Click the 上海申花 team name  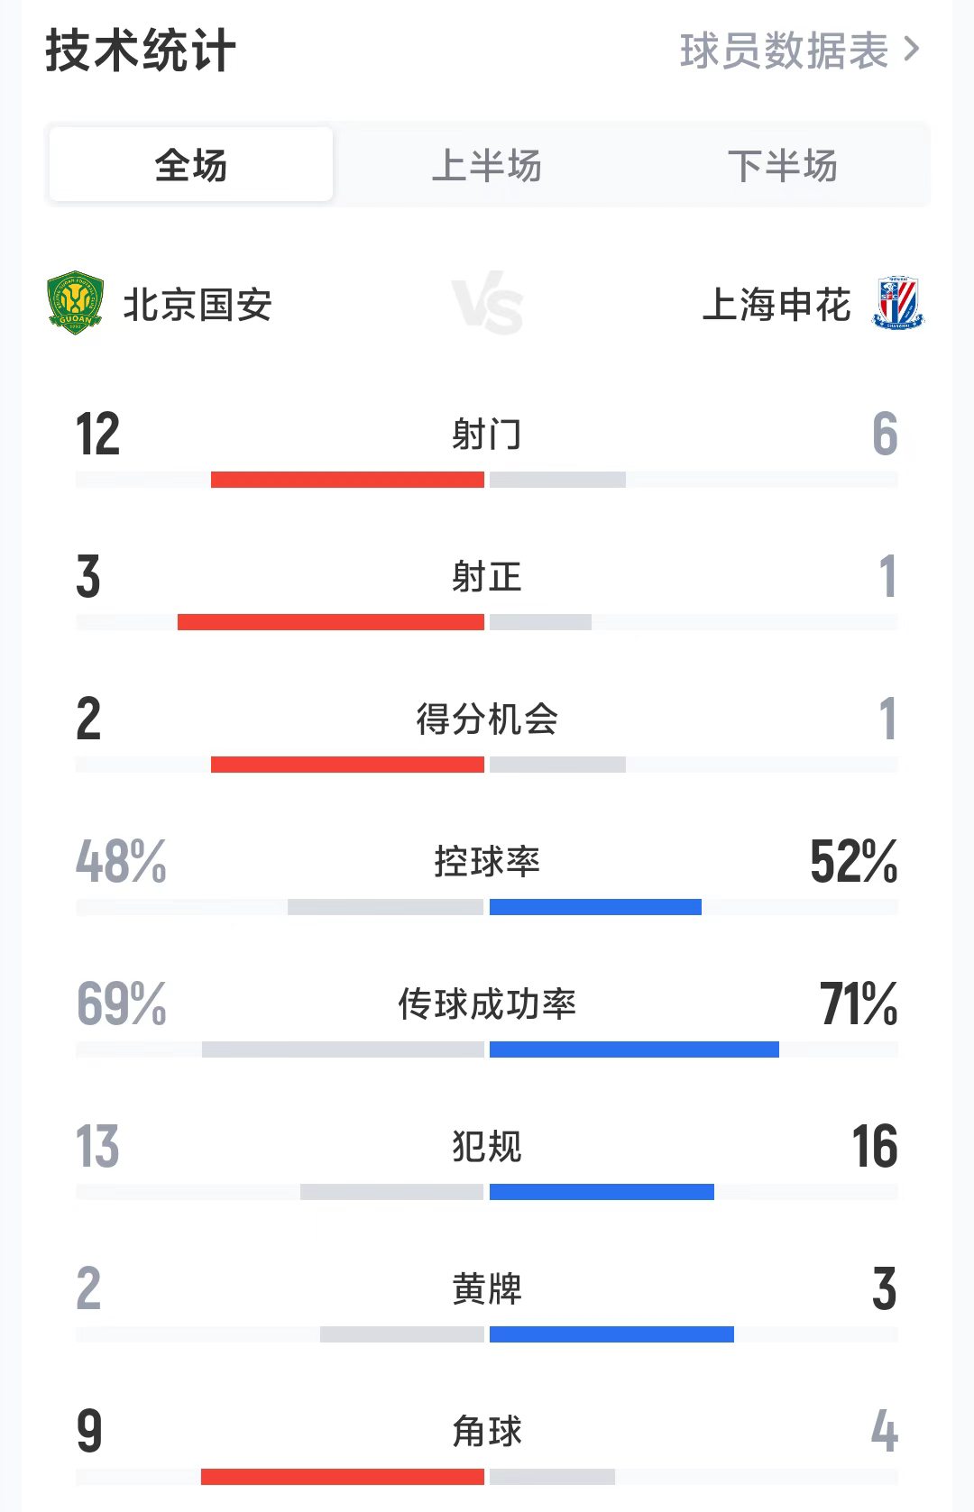point(776,305)
